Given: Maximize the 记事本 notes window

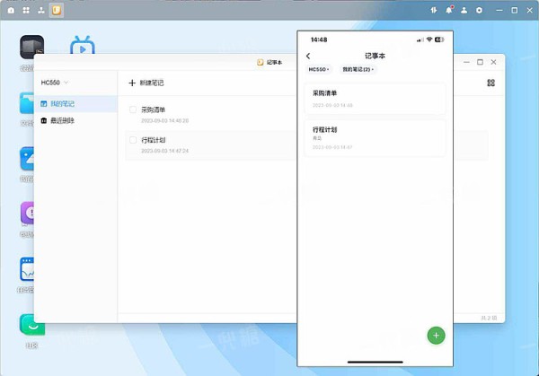Looking at the screenshot, I should [480, 62].
